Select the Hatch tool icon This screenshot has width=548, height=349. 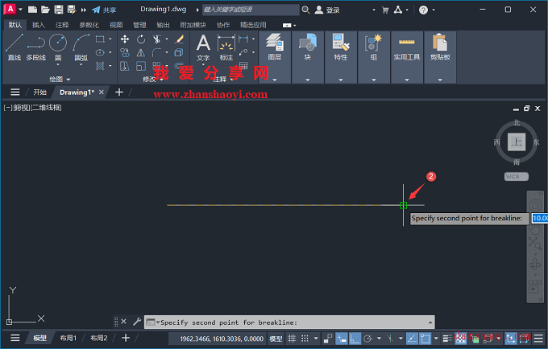100,66
